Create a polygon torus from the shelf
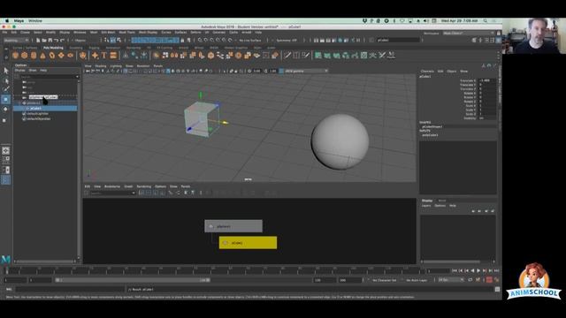This screenshot has width=566, height=318. [x=52, y=56]
